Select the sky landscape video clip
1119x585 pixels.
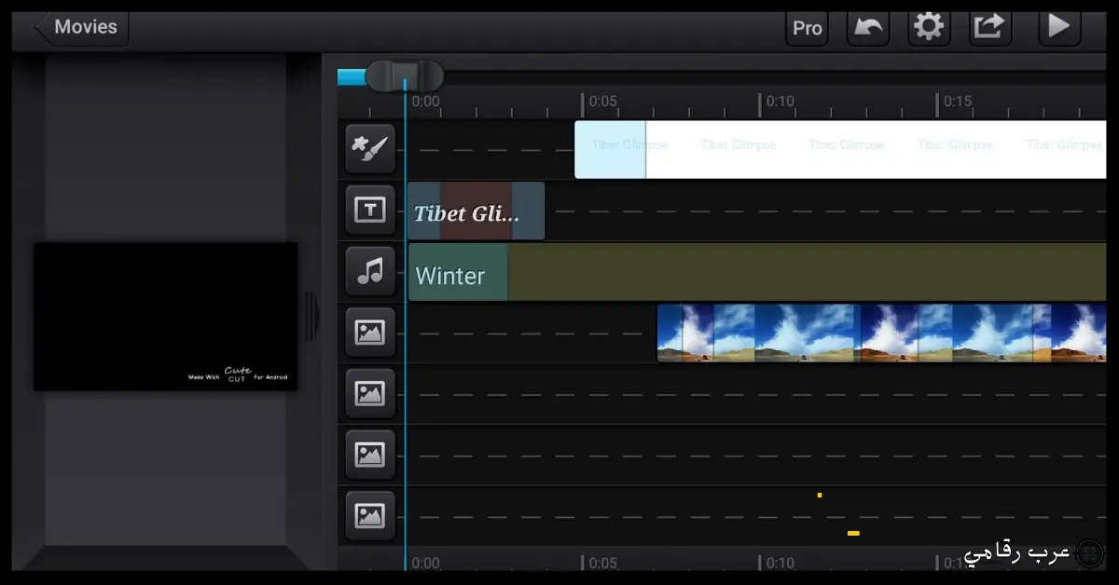pyautogui.click(x=881, y=333)
